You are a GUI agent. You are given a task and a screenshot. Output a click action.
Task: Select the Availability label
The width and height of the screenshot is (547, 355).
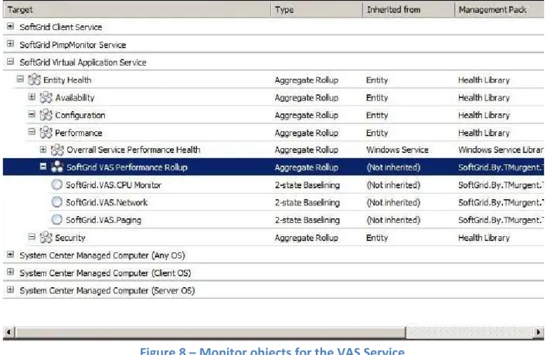(75, 98)
